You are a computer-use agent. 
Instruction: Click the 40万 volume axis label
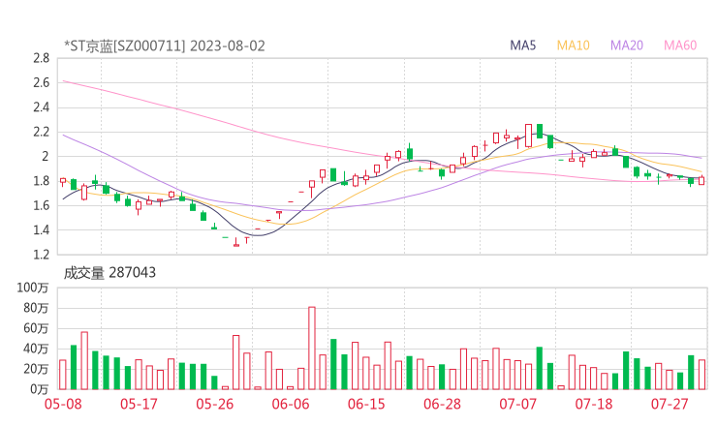click(x=36, y=349)
